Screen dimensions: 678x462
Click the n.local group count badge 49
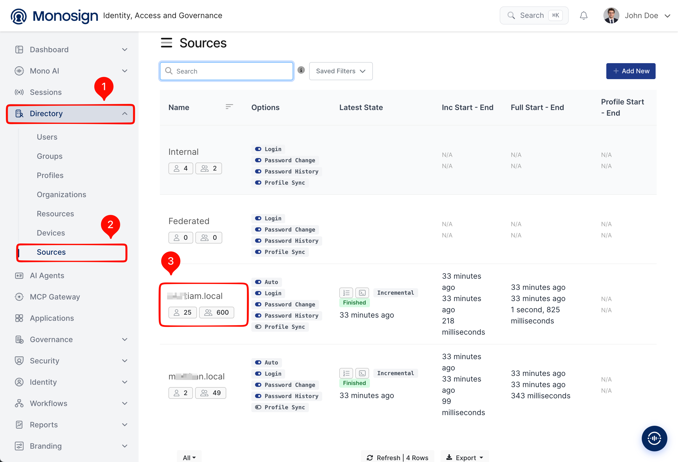coord(211,393)
